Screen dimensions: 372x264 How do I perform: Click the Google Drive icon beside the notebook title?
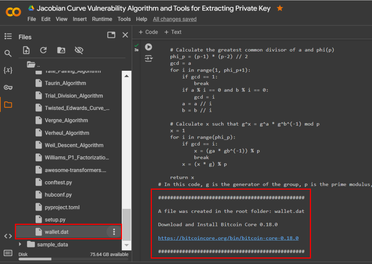click(x=31, y=8)
